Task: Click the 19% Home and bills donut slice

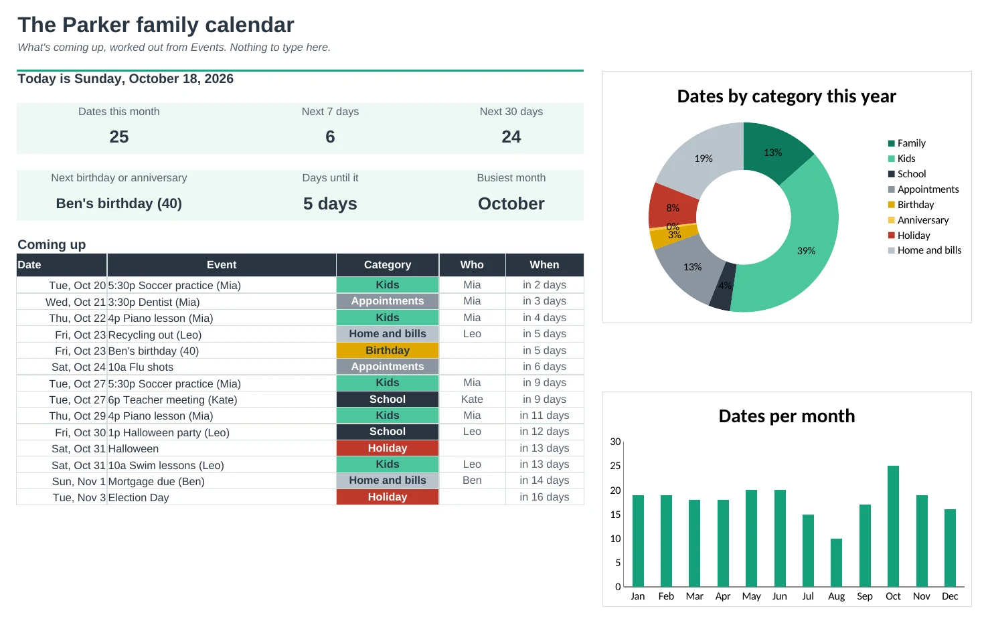Action: [704, 159]
